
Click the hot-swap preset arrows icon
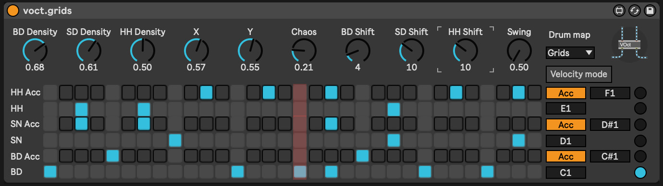point(635,11)
